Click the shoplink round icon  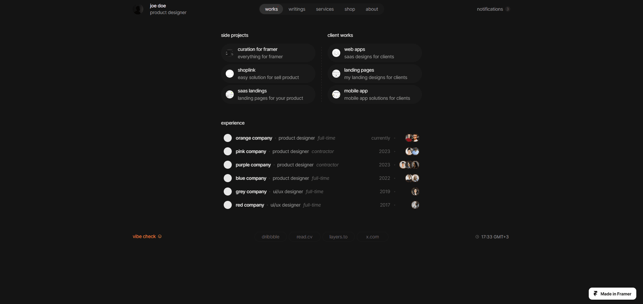pyautogui.click(x=230, y=74)
